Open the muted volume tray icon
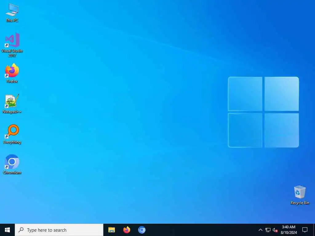315x236 pixels. [x=275, y=230]
